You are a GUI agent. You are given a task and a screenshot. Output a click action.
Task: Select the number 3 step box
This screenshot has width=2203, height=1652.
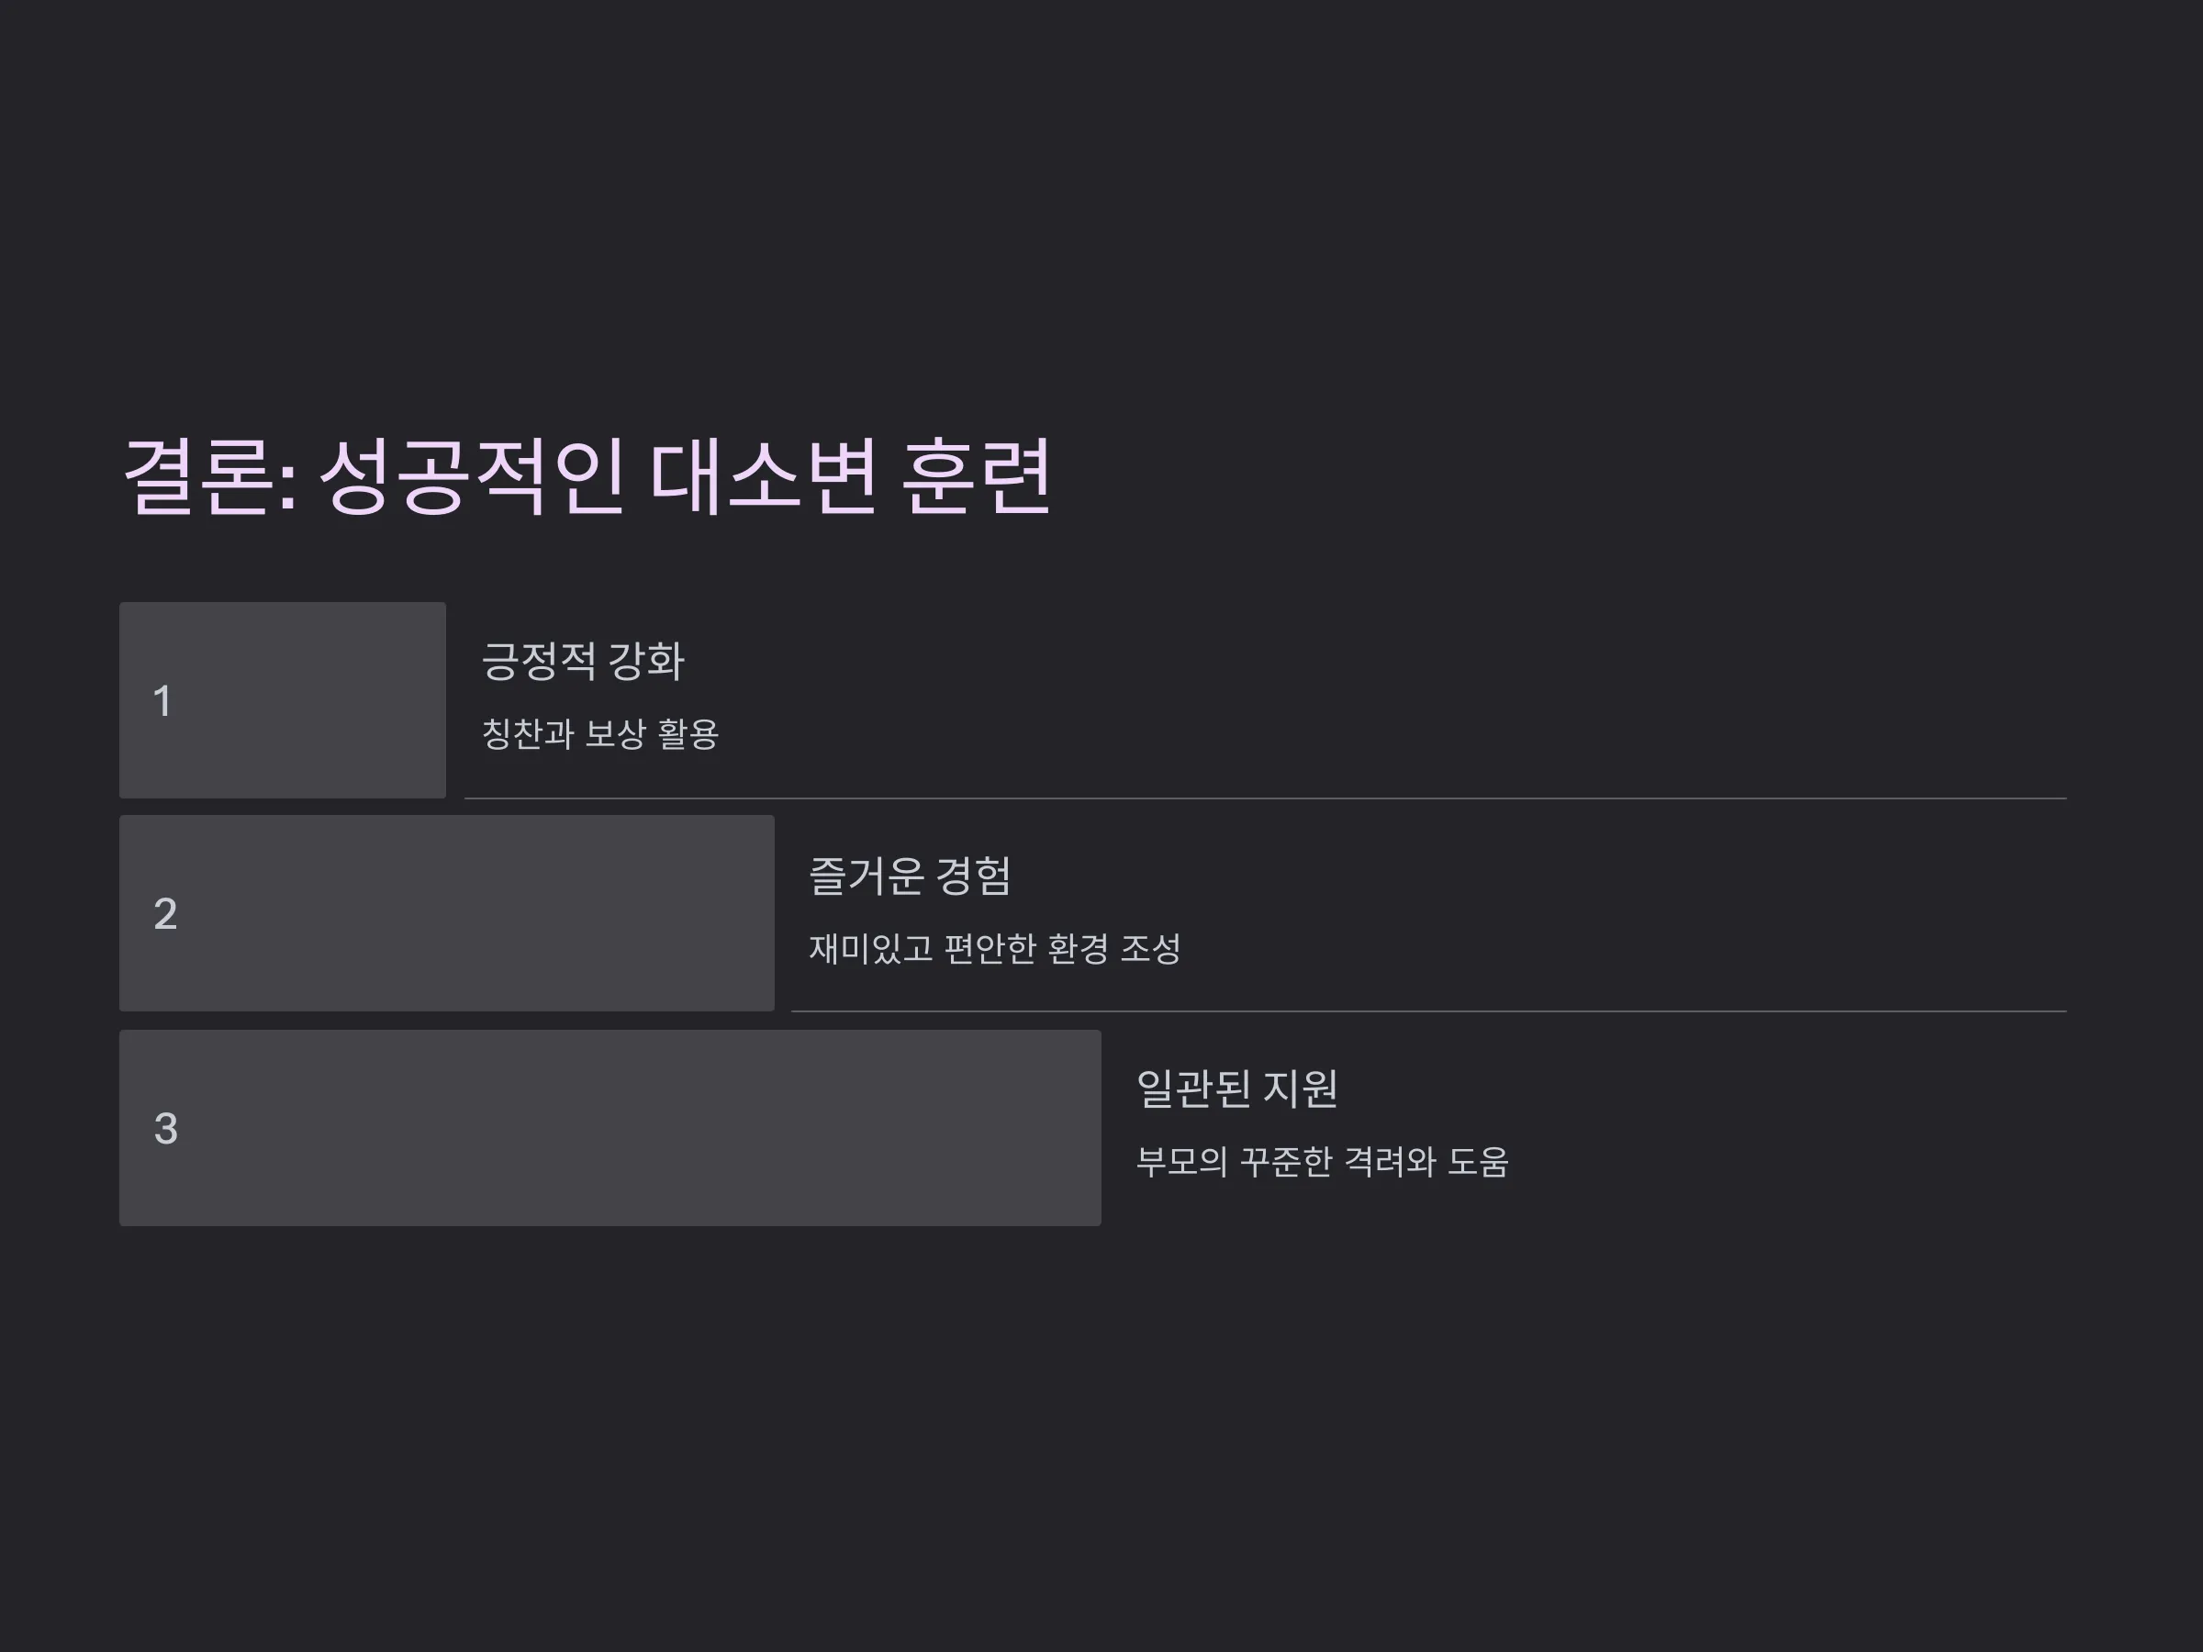pos(610,1127)
